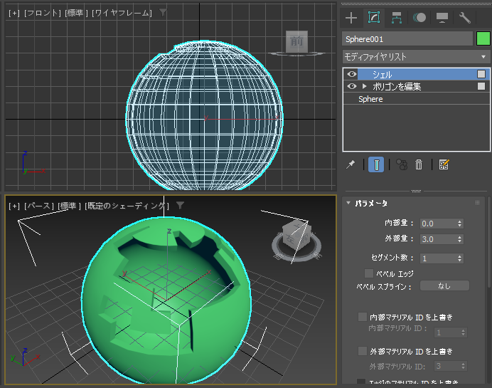
Task: Click Make Unique icon
Action: pos(402,164)
